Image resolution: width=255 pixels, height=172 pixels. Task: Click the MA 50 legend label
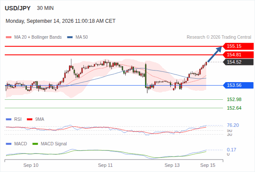82,37
